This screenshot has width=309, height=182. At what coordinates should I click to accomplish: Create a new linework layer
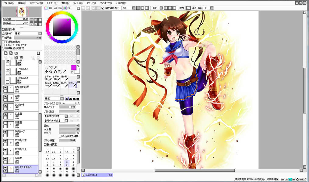[11, 53]
